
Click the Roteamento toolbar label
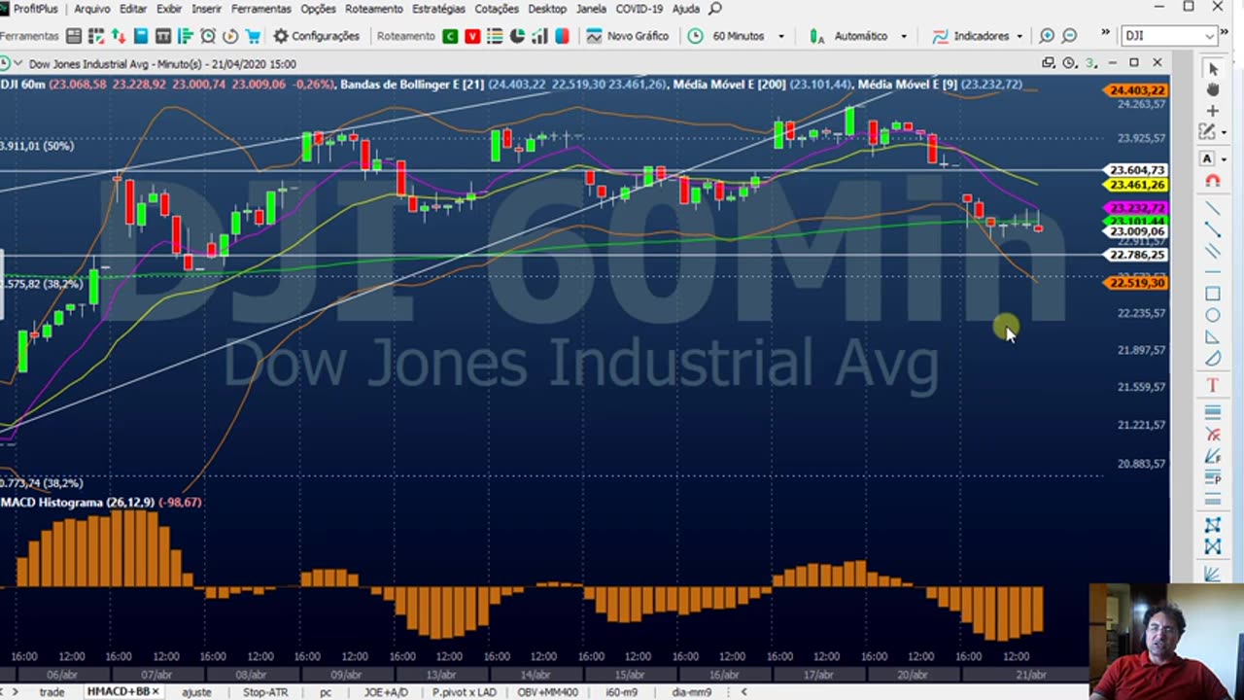pos(405,36)
